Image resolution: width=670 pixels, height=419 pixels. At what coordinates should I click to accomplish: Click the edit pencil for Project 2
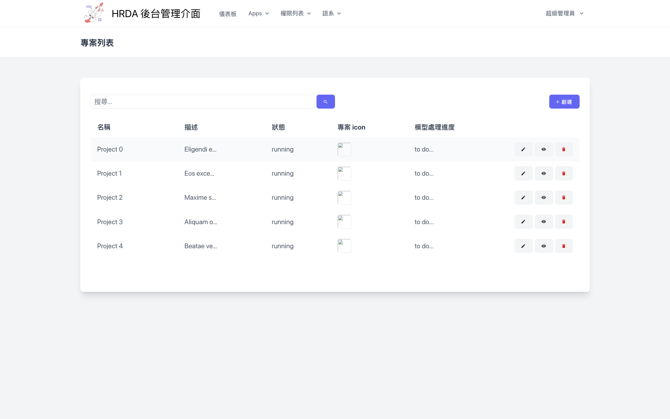pyautogui.click(x=523, y=198)
